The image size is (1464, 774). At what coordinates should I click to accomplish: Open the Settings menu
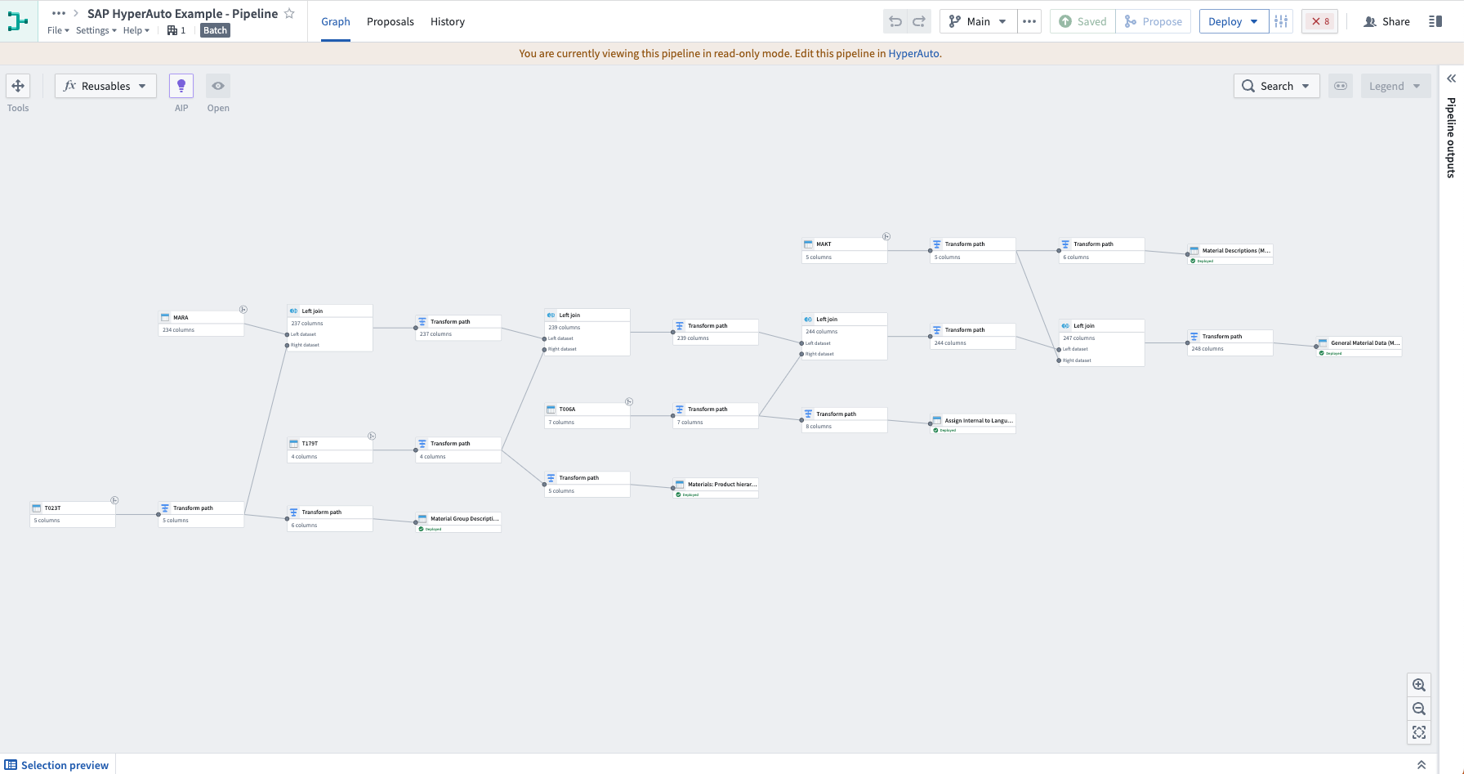tap(96, 30)
